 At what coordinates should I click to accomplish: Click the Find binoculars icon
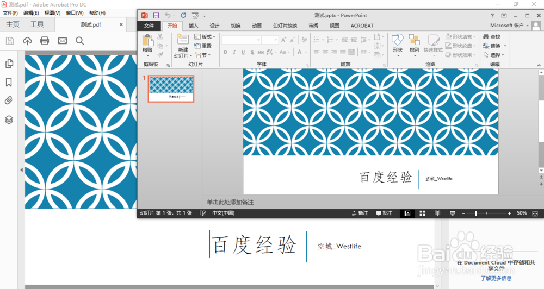point(486,36)
